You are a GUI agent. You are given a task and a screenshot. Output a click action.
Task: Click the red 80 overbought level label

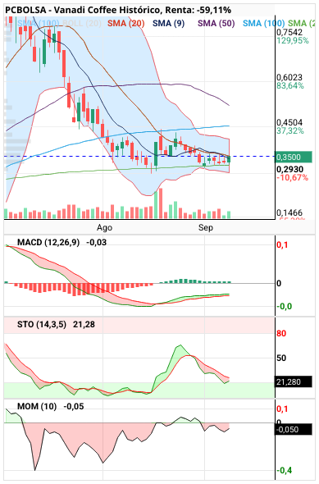click(281, 334)
